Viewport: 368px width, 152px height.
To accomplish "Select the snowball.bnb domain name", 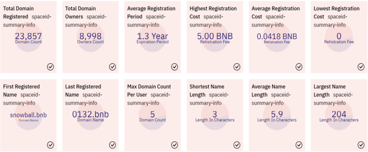I will tap(28, 115).
